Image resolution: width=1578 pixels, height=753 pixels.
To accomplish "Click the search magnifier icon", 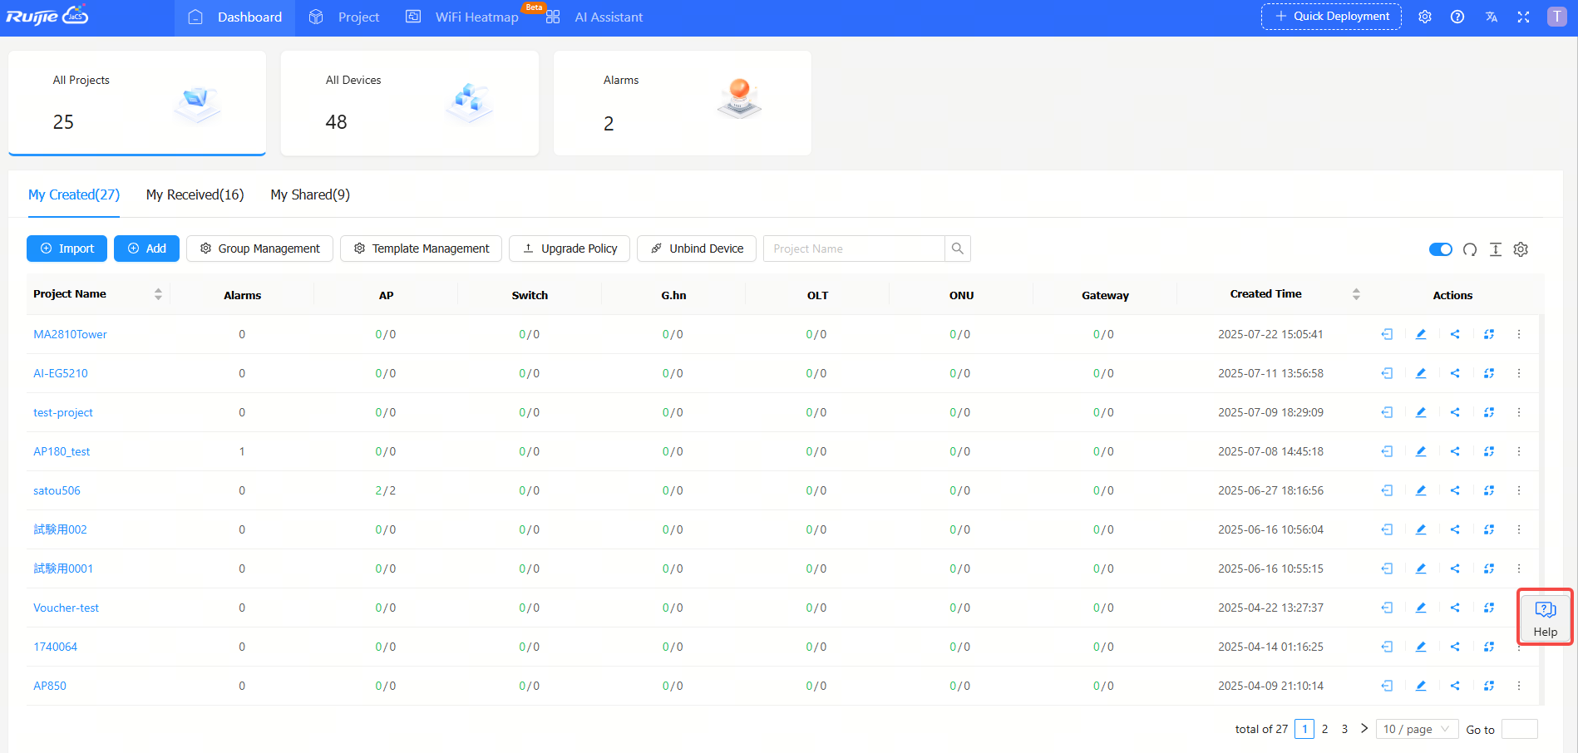I will pyautogui.click(x=958, y=249).
